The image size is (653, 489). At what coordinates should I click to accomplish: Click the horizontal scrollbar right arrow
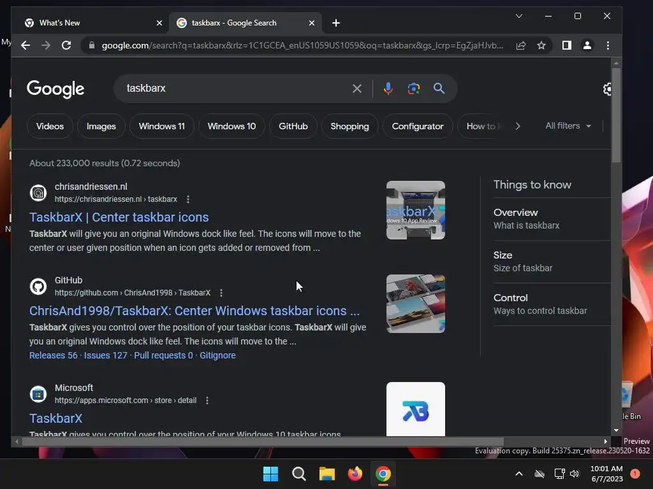[x=606, y=441]
